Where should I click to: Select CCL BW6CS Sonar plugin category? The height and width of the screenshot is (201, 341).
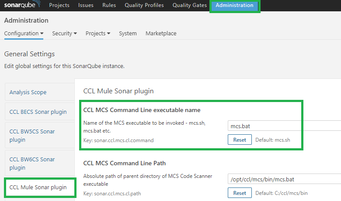click(40, 163)
